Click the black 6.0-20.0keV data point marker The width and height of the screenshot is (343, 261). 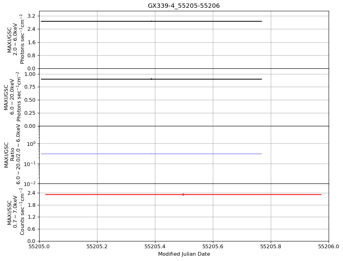(151, 79)
